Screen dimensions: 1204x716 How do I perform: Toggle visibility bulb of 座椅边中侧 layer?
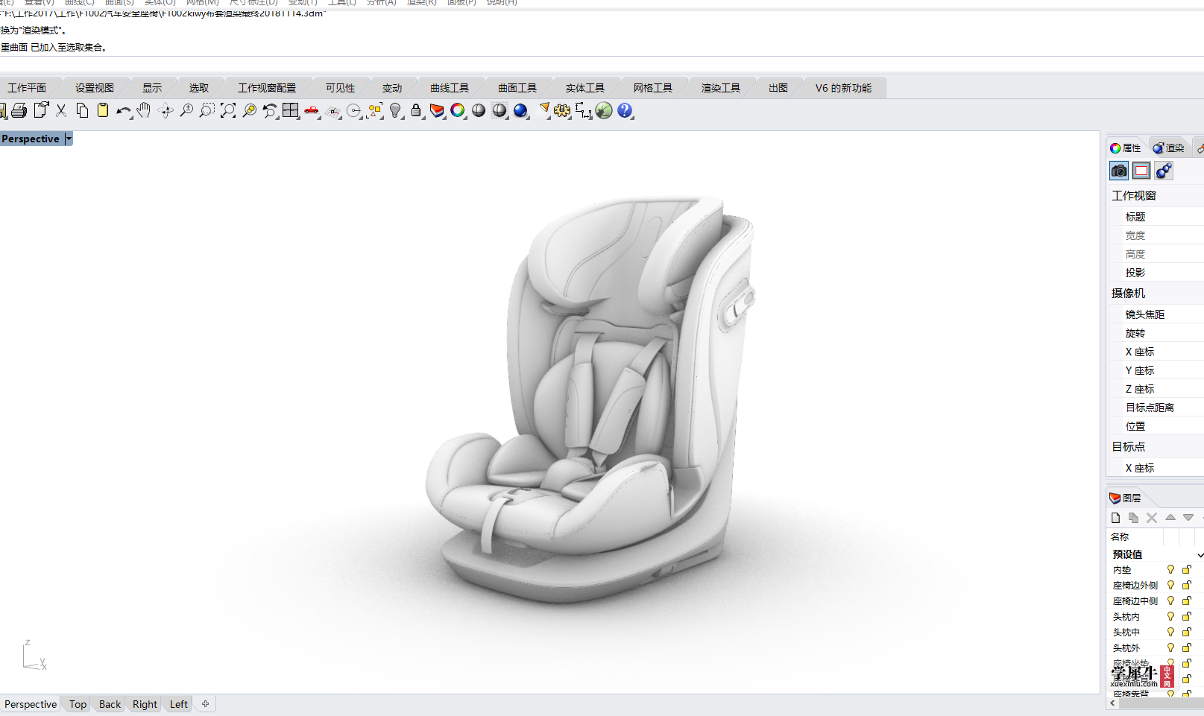pyautogui.click(x=1170, y=601)
